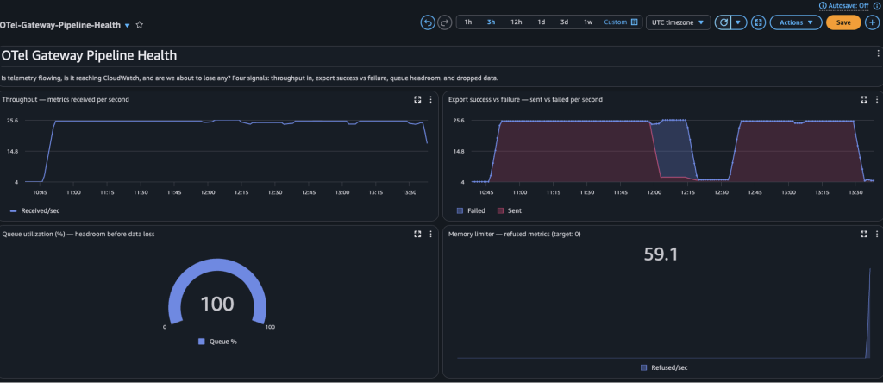Open the Custom time range picker

click(621, 22)
